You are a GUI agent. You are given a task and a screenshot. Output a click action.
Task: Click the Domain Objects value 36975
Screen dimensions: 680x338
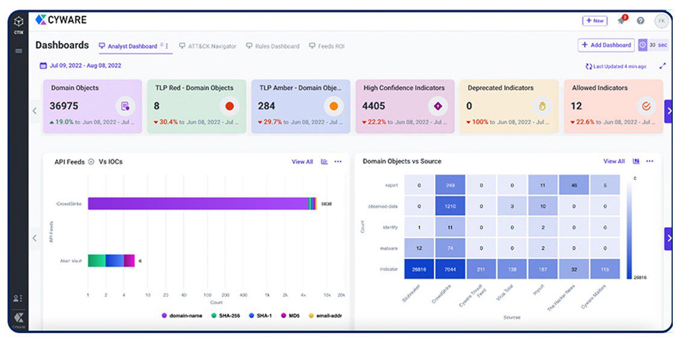(x=64, y=106)
